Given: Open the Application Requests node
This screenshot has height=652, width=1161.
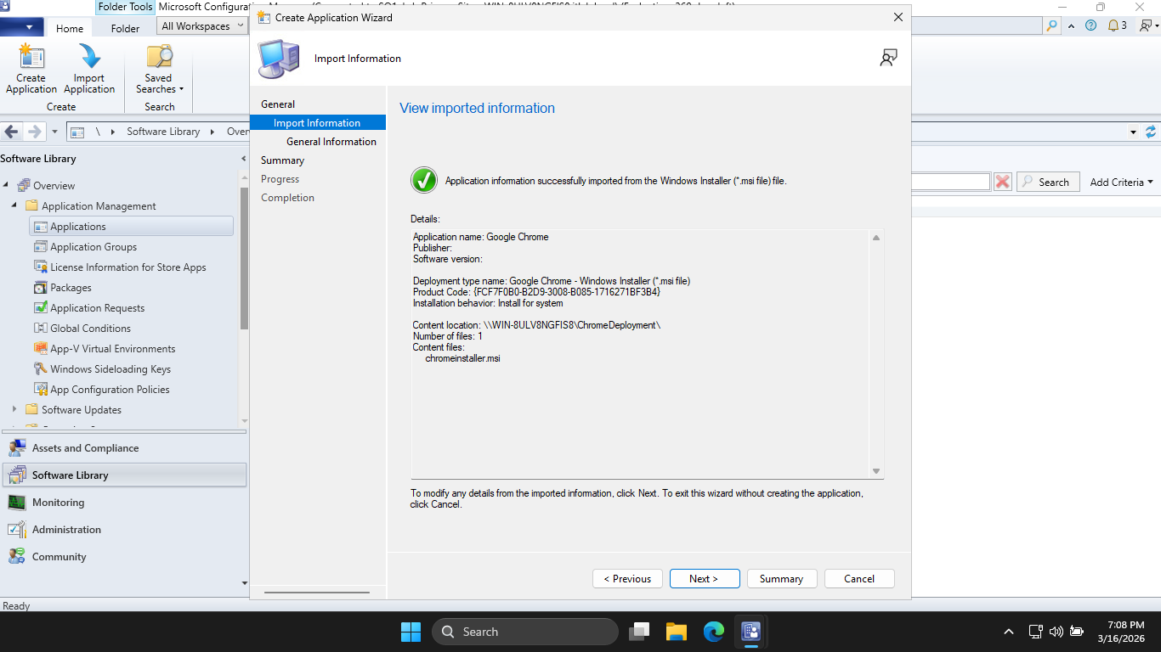Looking at the screenshot, I should [x=97, y=308].
